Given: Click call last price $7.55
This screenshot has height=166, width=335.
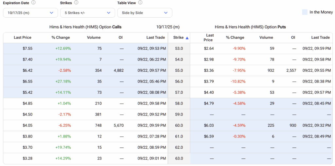Looking at the screenshot, I should 27,48.
